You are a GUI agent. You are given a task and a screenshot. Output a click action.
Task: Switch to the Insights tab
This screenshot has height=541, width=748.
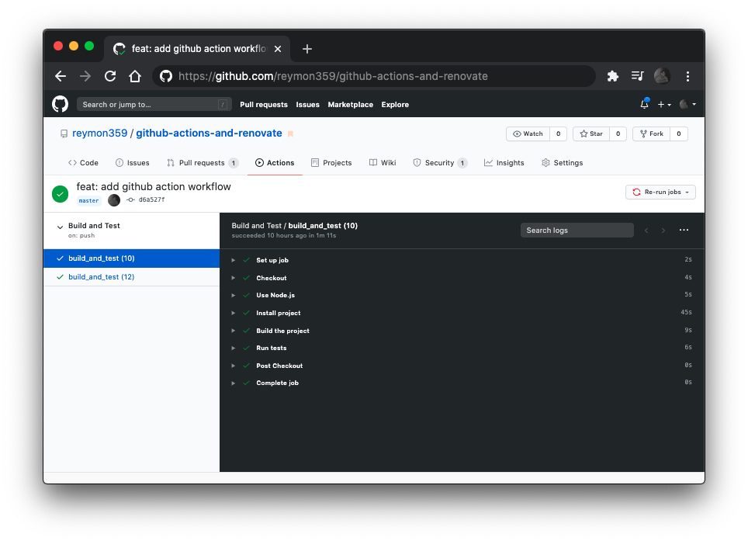click(504, 162)
